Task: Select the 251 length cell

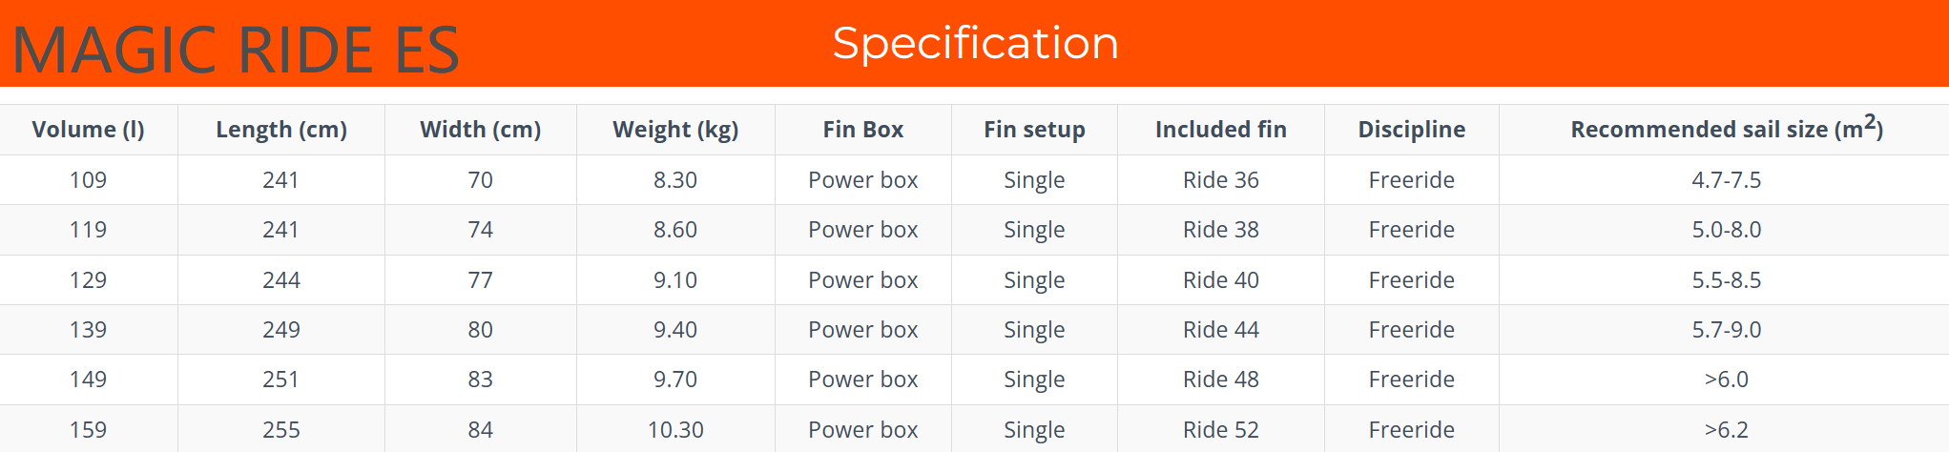Action: [x=281, y=380]
